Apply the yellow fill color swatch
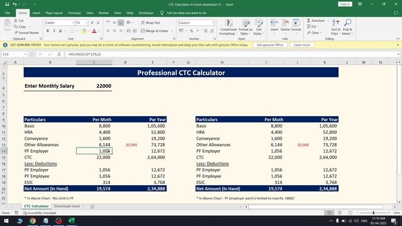402x226 pixels. point(84,31)
